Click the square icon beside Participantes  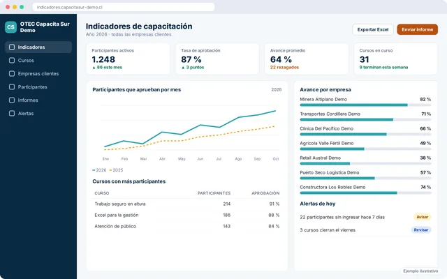coord(12,86)
